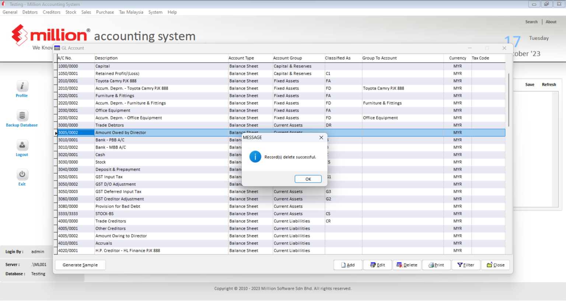This screenshot has width=566, height=301.
Task: Click the GL Account window title icon
Action: tap(57, 48)
